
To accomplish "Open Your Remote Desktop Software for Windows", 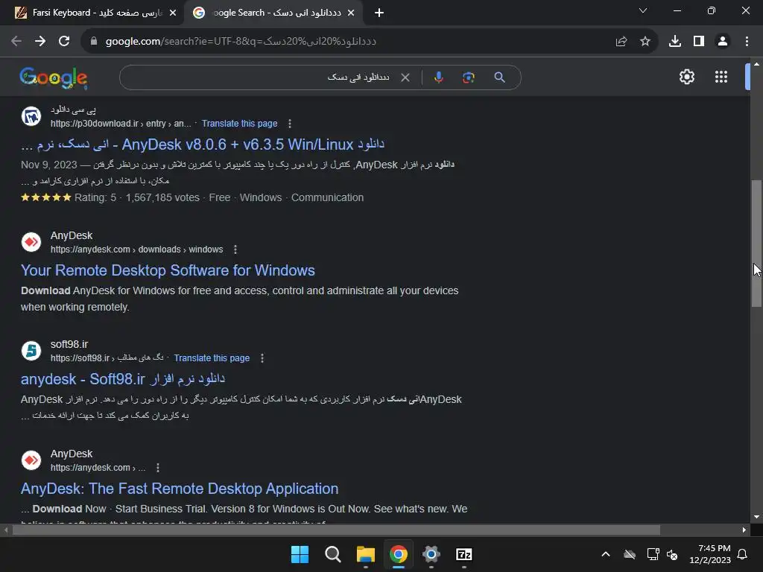I will (168, 270).
